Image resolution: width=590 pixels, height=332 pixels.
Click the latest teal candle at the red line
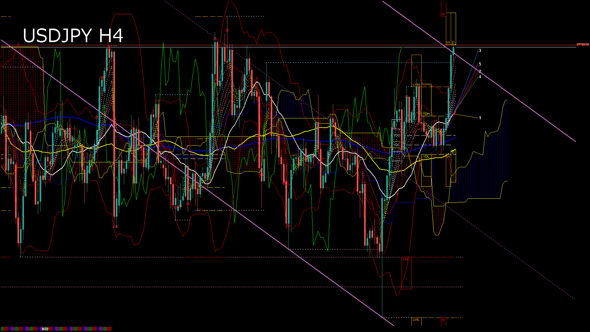pos(453,51)
